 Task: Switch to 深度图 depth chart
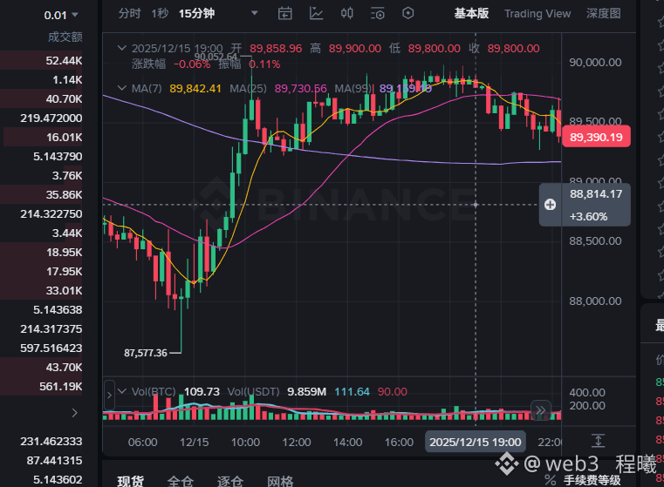coord(604,14)
